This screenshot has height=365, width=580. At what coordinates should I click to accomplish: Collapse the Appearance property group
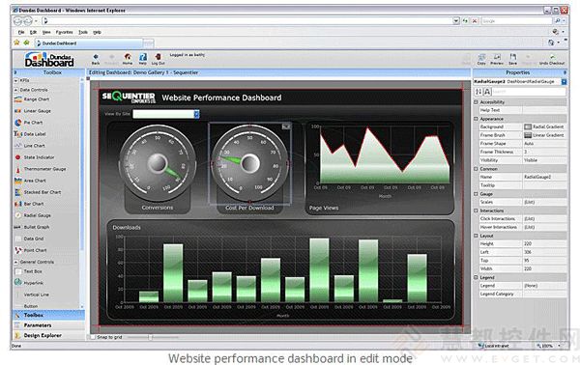click(476, 119)
